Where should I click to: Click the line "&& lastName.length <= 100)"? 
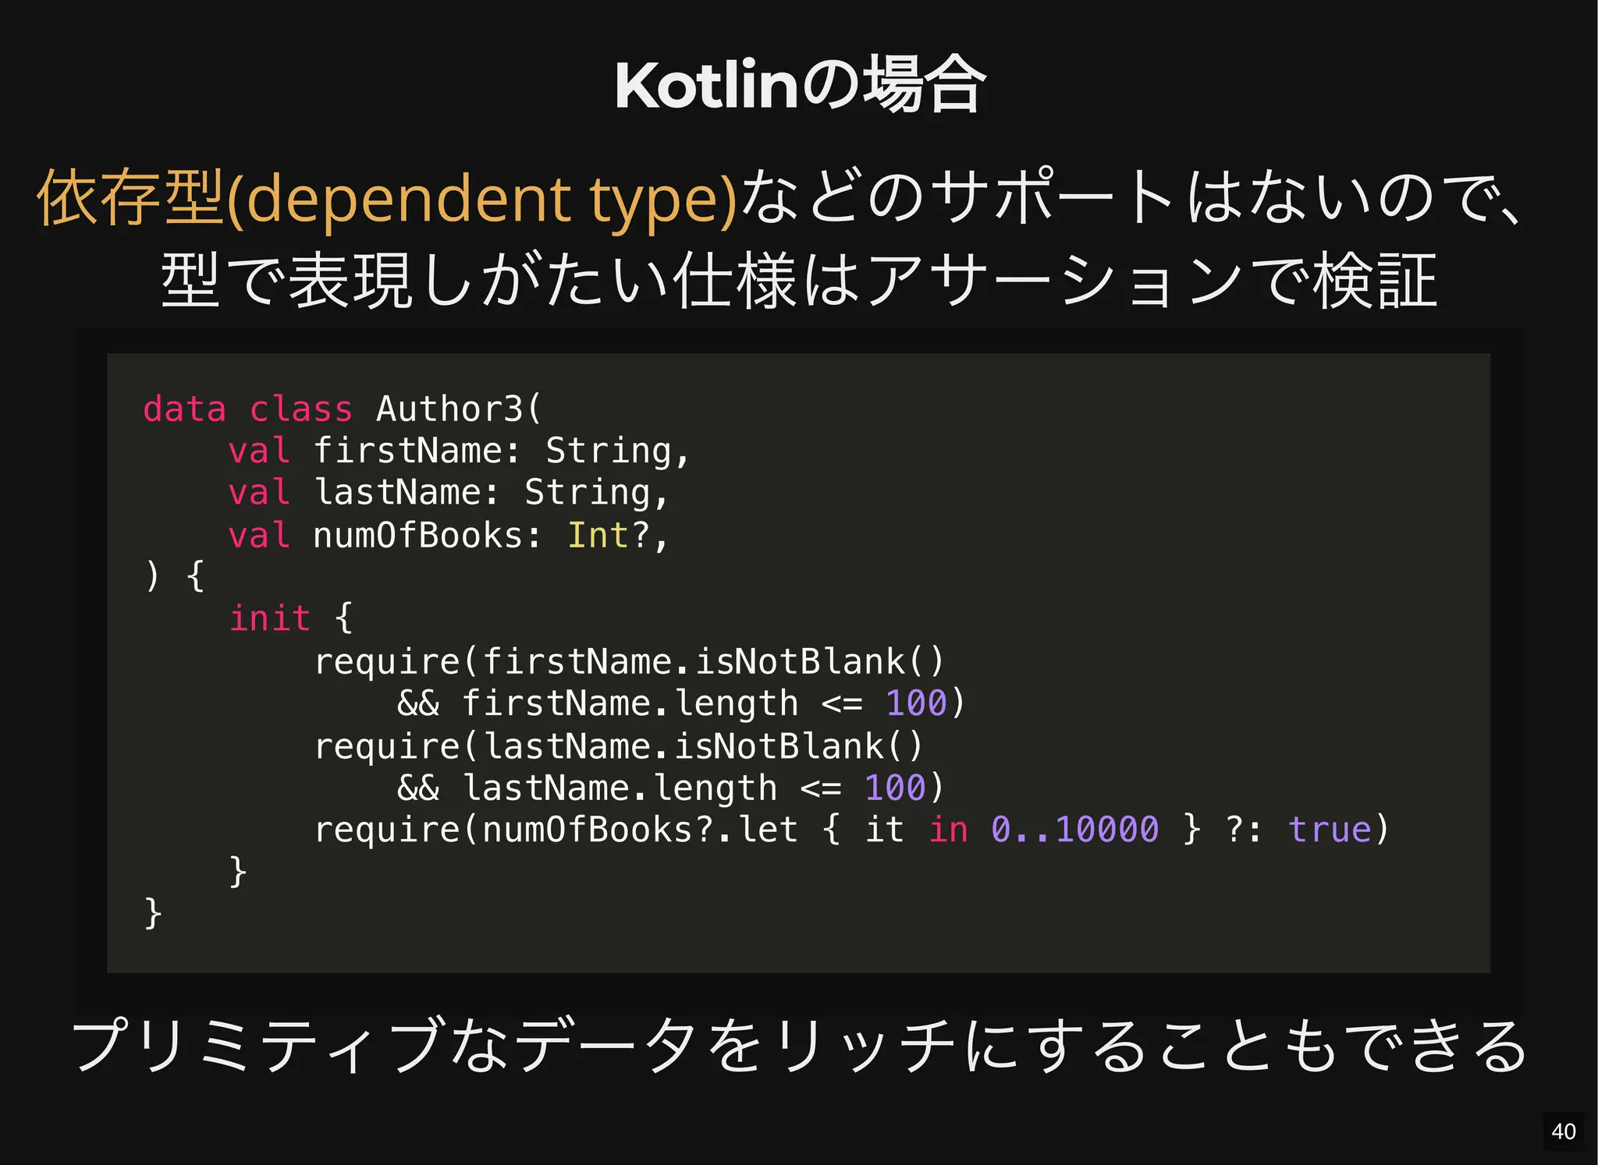(670, 788)
